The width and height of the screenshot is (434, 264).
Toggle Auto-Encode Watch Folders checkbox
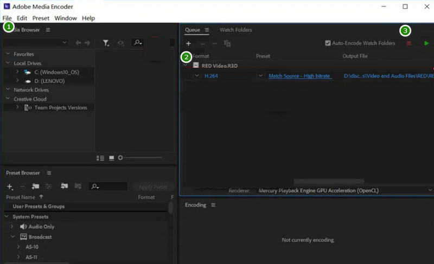328,43
